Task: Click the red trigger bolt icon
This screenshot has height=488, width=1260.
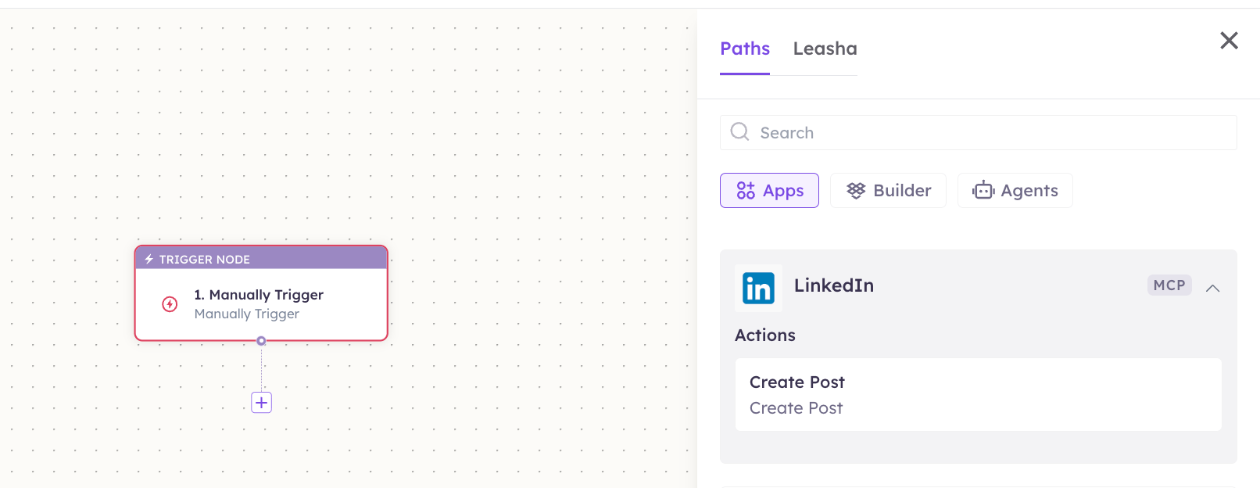Action: pyautogui.click(x=170, y=304)
